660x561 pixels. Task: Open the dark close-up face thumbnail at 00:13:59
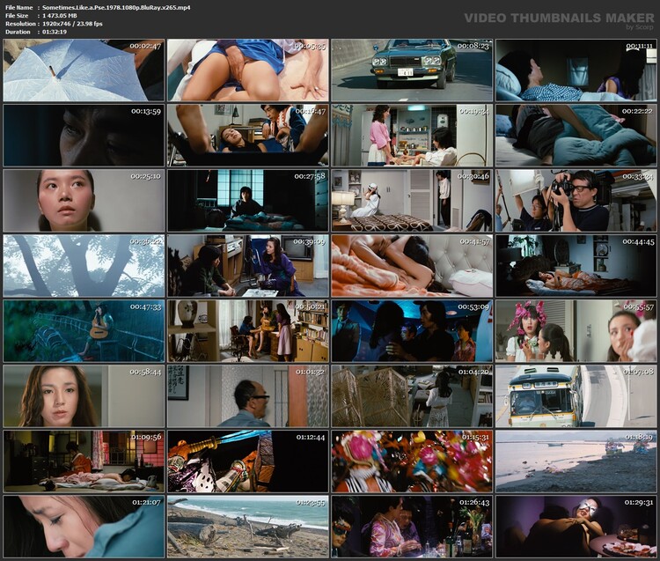click(84, 135)
